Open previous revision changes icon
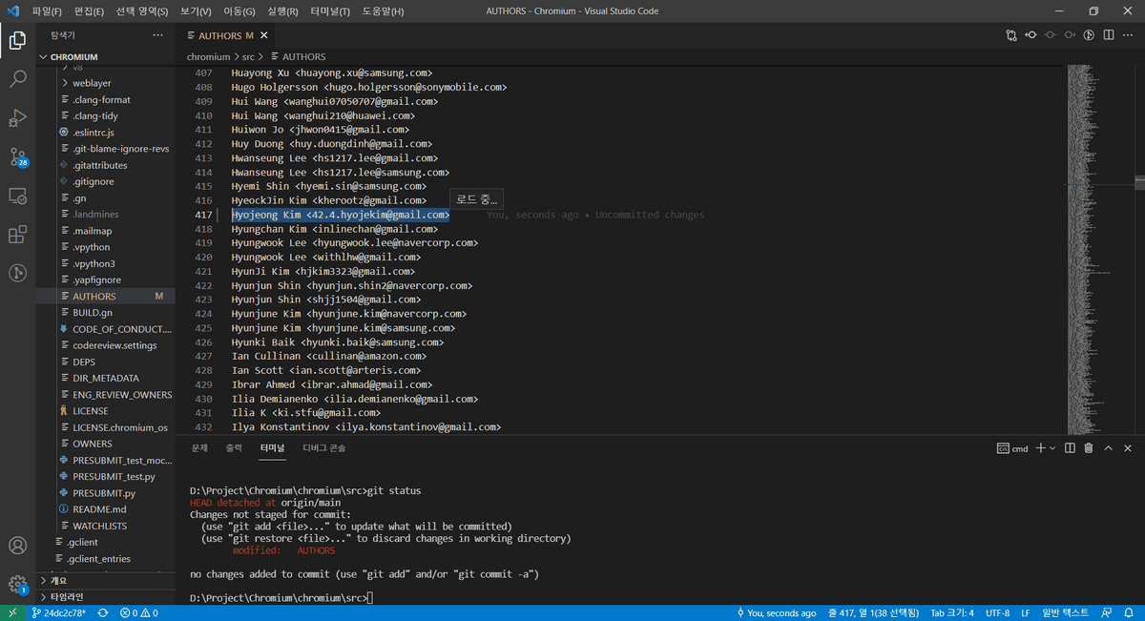The width and height of the screenshot is (1145, 621). click(x=1030, y=35)
